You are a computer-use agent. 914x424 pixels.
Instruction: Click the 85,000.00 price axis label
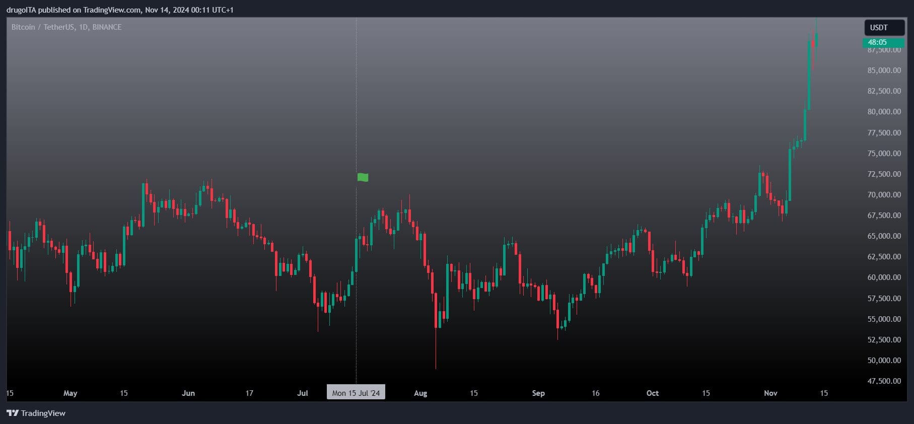click(884, 70)
